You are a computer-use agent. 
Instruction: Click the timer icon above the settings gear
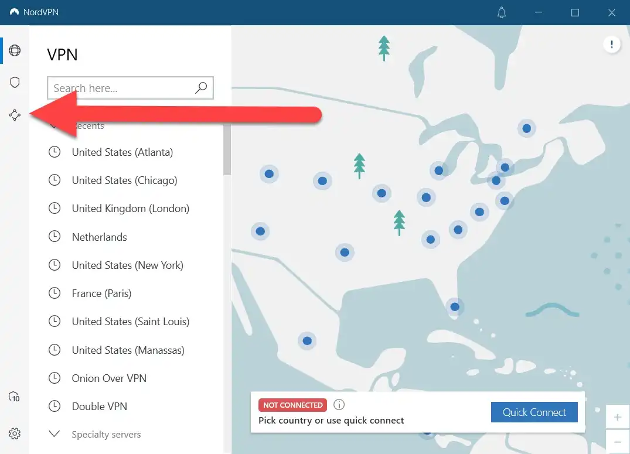pyautogui.click(x=15, y=397)
